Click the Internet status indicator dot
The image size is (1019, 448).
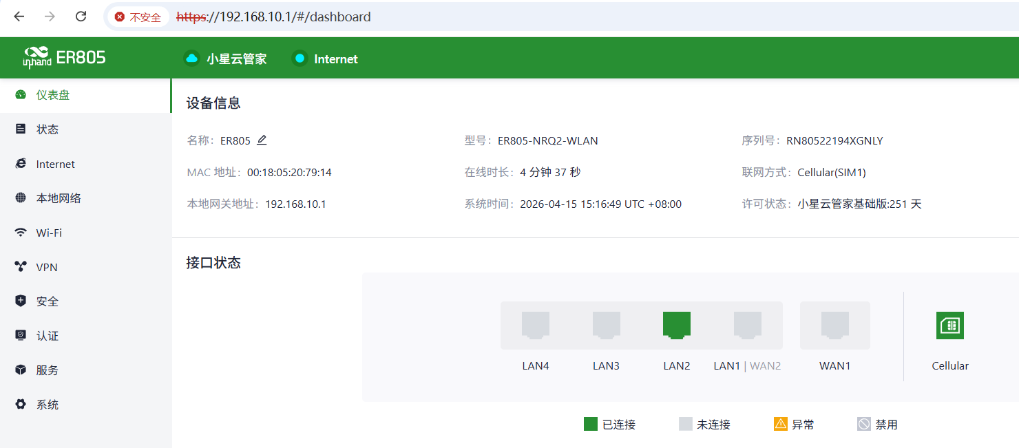pos(300,58)
